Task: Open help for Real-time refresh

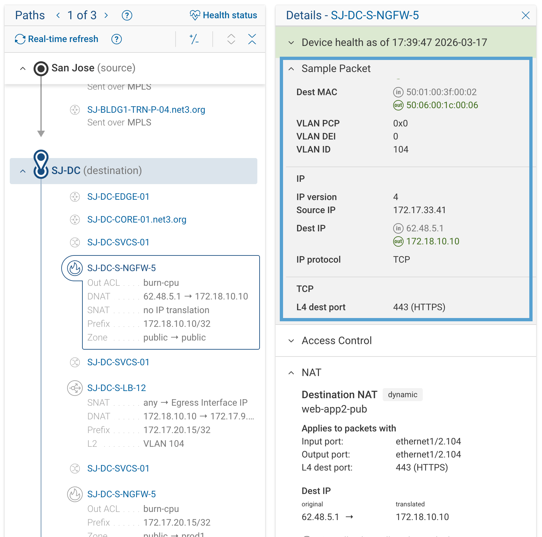Action: [117, 39]
